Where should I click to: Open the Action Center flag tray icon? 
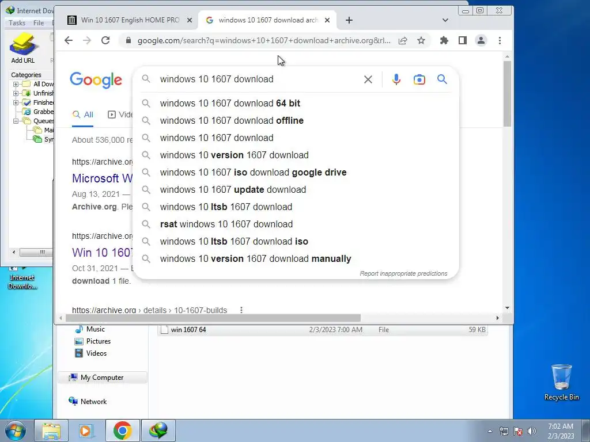[518, 431]
